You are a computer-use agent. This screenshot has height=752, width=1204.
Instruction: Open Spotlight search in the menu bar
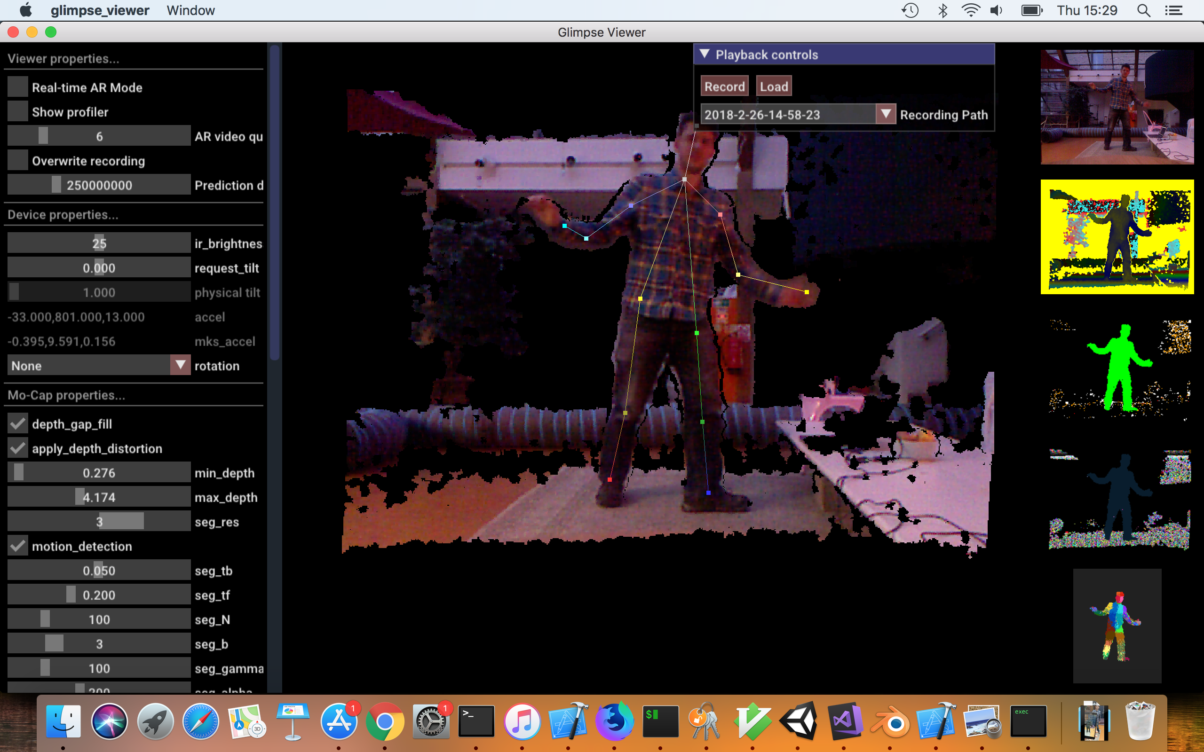pyautogui.click(x=1143, y=10)
